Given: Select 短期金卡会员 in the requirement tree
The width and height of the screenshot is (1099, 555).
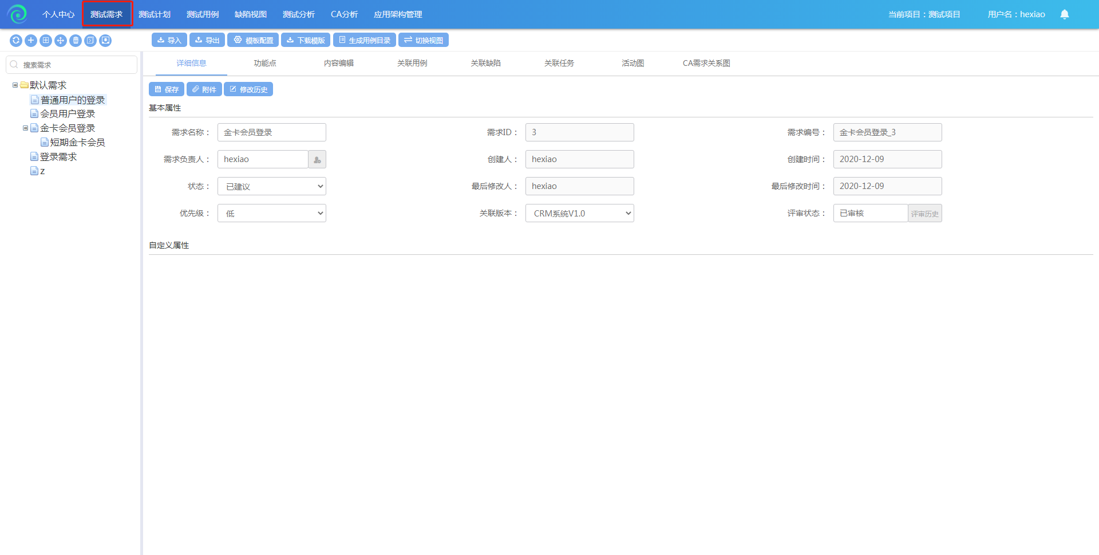Looking at the screenshot, I should (x=77, y=143).
